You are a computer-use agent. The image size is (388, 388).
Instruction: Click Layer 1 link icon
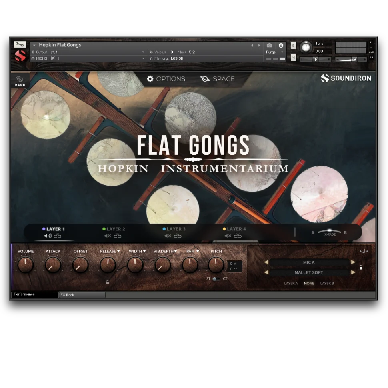58,236
